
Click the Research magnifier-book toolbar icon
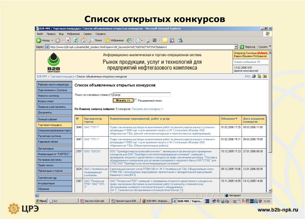[x=172, y=40]
